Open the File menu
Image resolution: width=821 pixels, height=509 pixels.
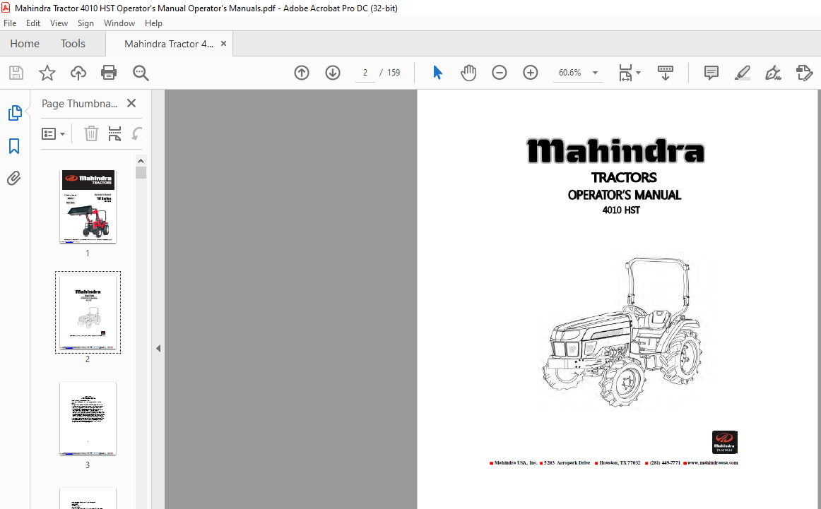click(10, 23)
